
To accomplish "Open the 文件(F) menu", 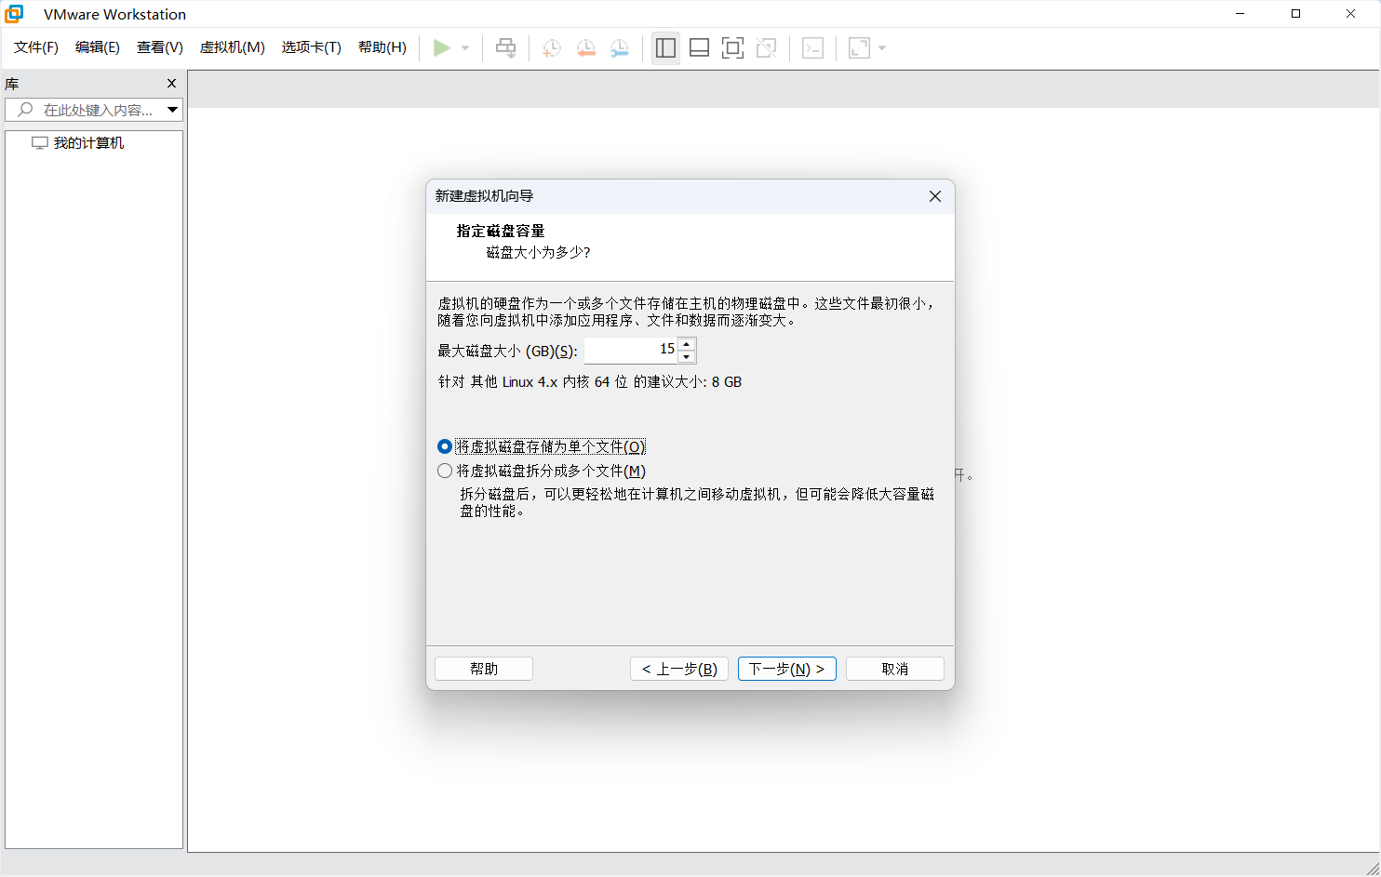I will pyautogui.click(x=36, y=47).
